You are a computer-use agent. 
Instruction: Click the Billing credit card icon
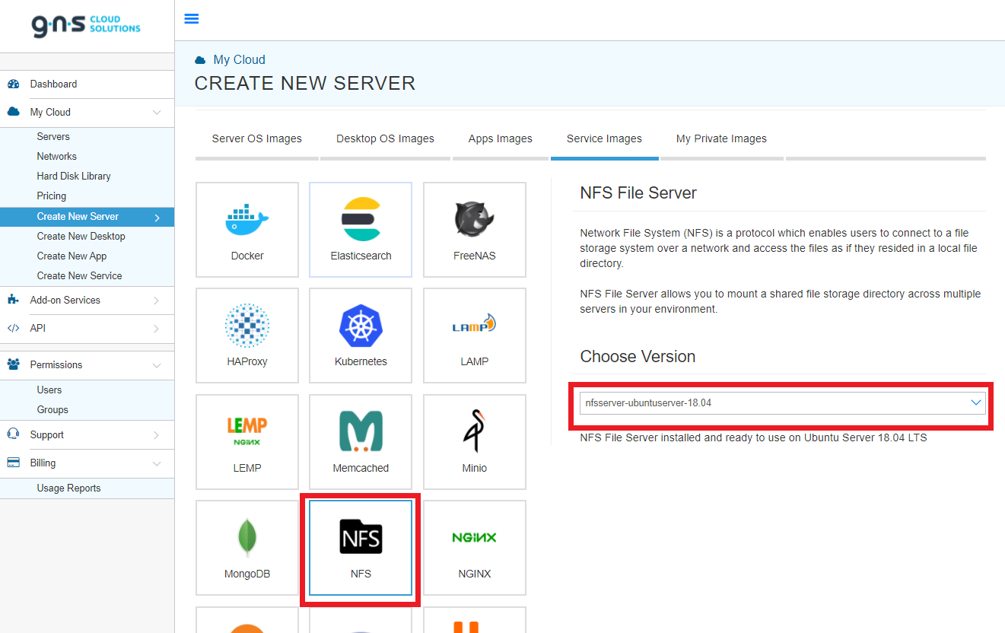click(13, 463)
